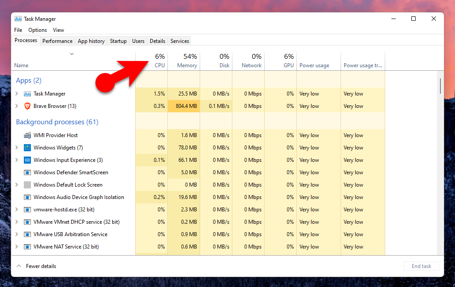Click the Task Manager app row icon

(x=27, y=94)
